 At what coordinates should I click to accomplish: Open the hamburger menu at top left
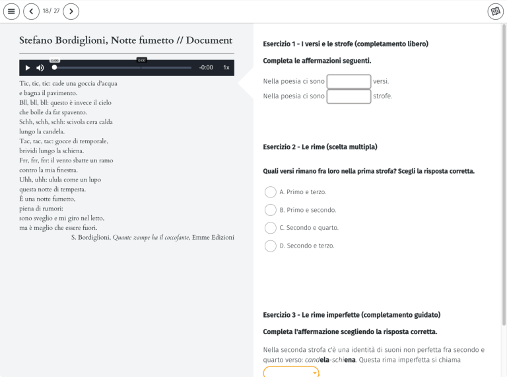(11, 11)
